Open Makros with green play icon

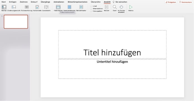pyautogui.click(x=131, y=8)
